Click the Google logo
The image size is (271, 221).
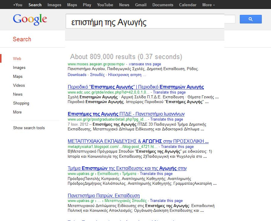30,20
